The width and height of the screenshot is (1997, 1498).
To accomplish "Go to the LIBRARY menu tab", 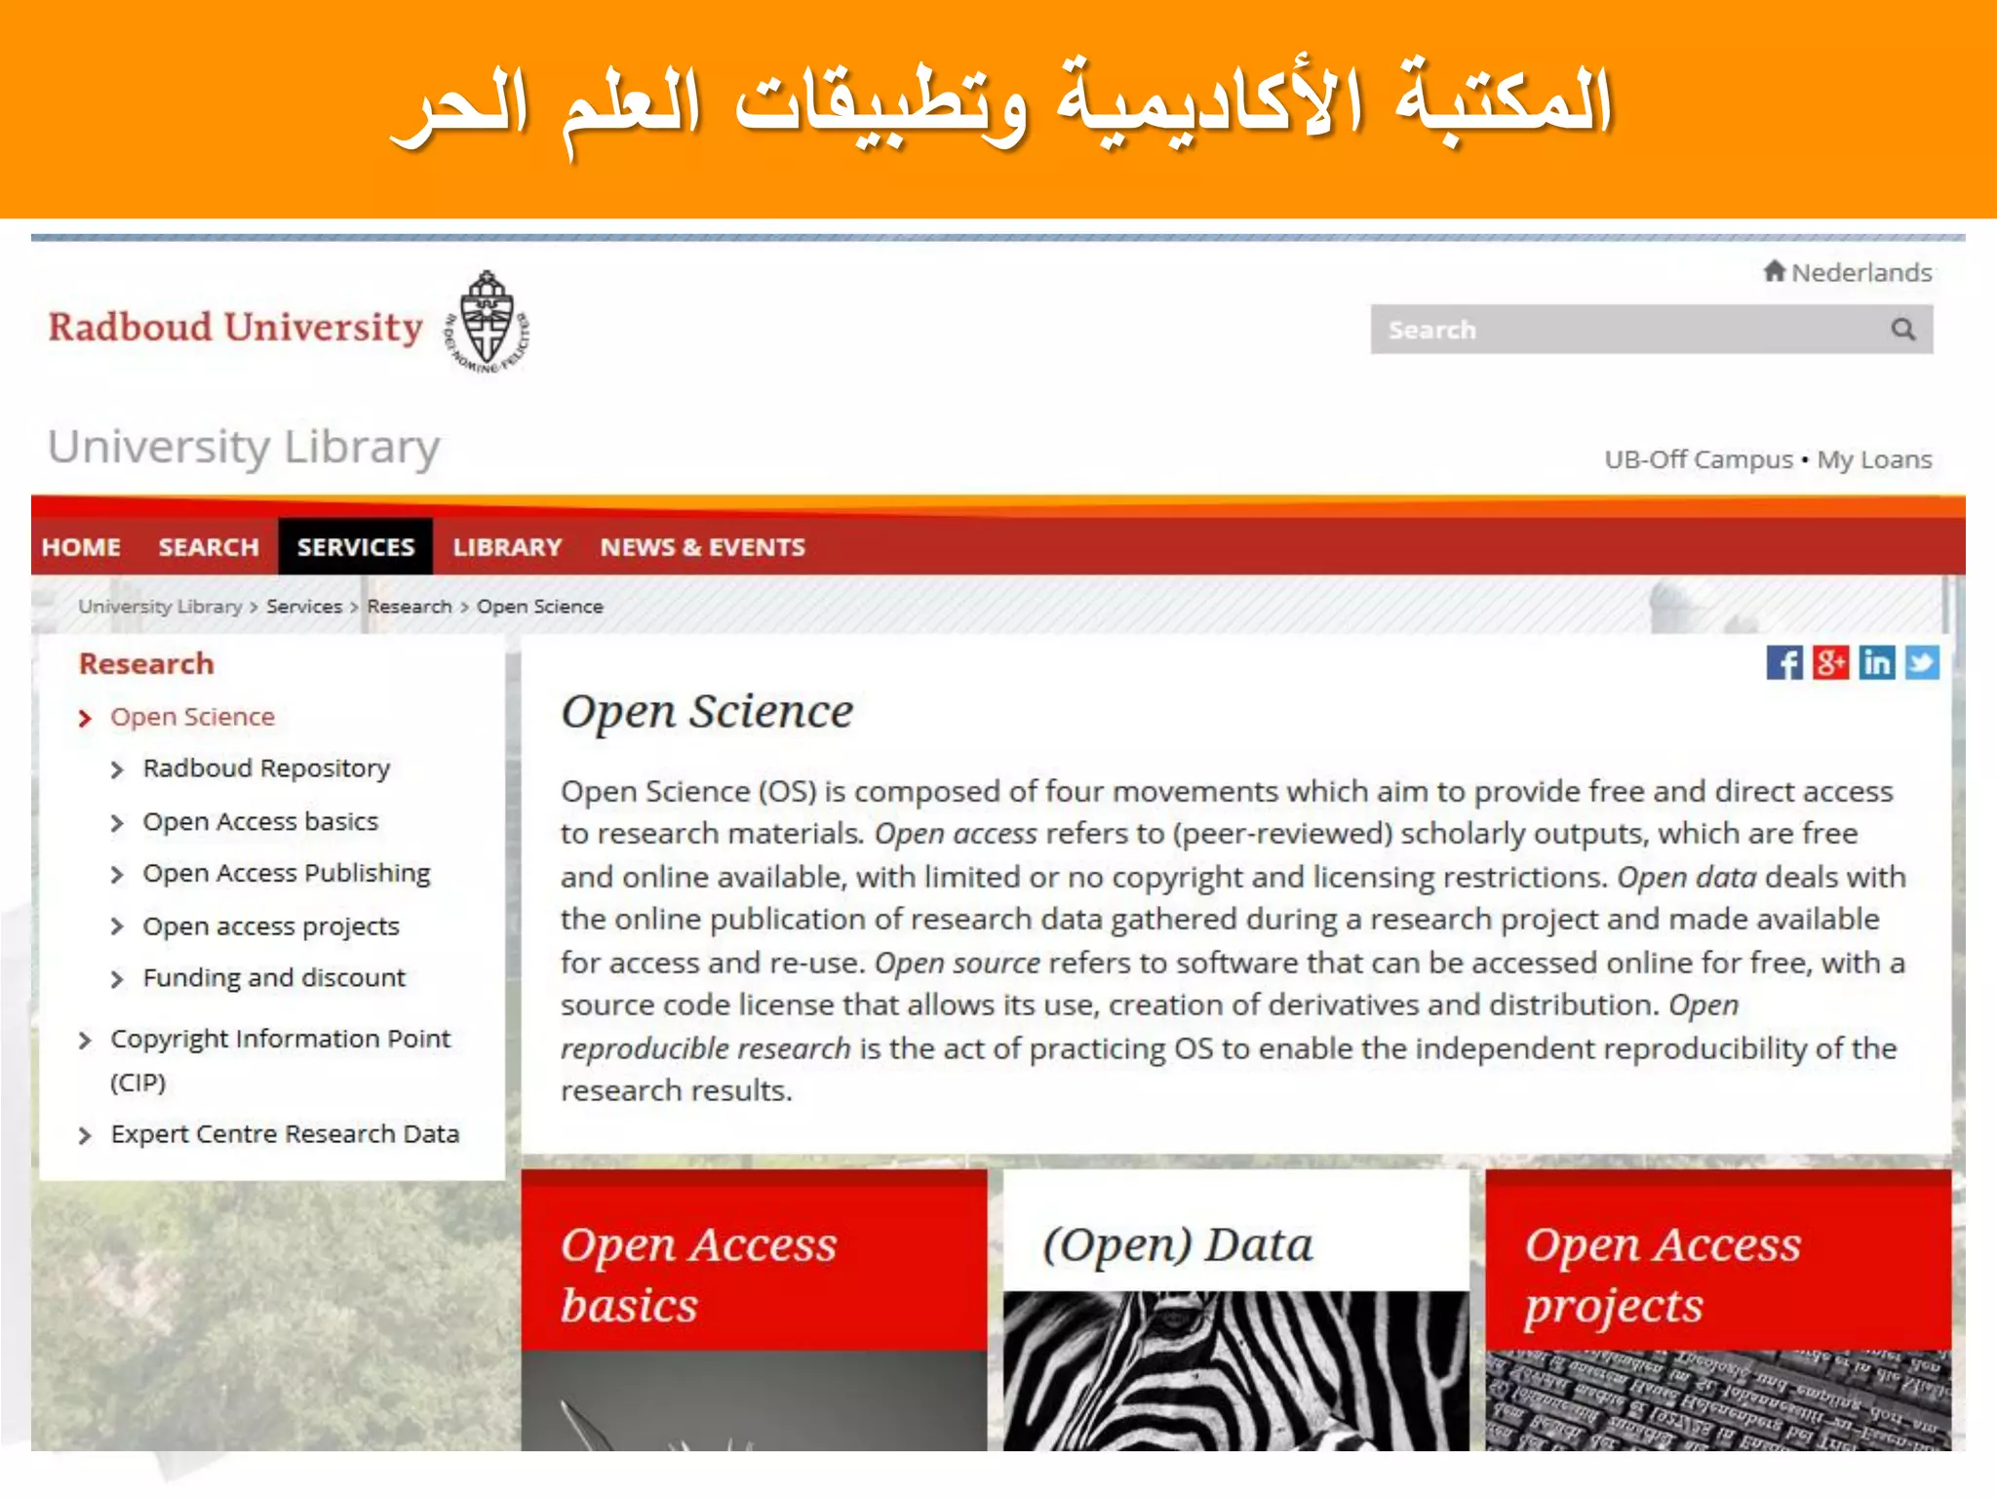I will click(507, 547).
